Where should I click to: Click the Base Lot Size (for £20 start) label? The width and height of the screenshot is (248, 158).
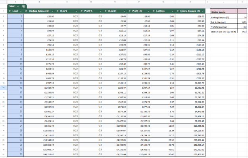coord(224,31)
